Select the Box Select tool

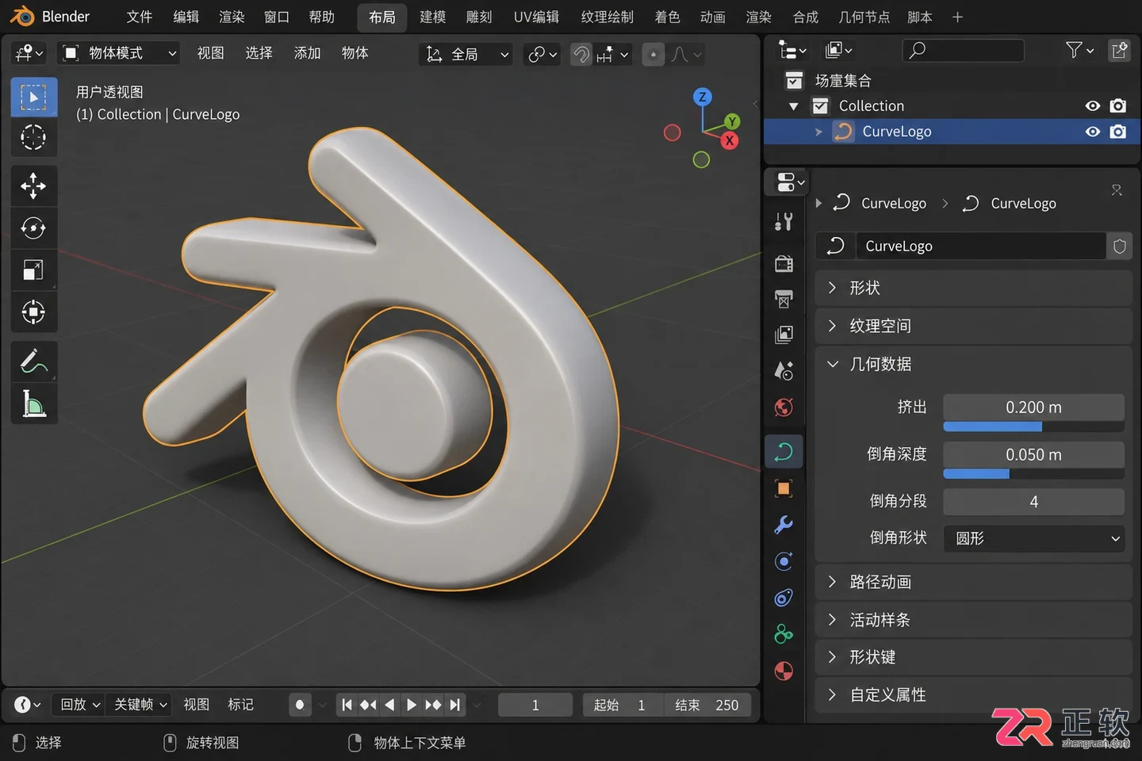(x=33, y=98)
